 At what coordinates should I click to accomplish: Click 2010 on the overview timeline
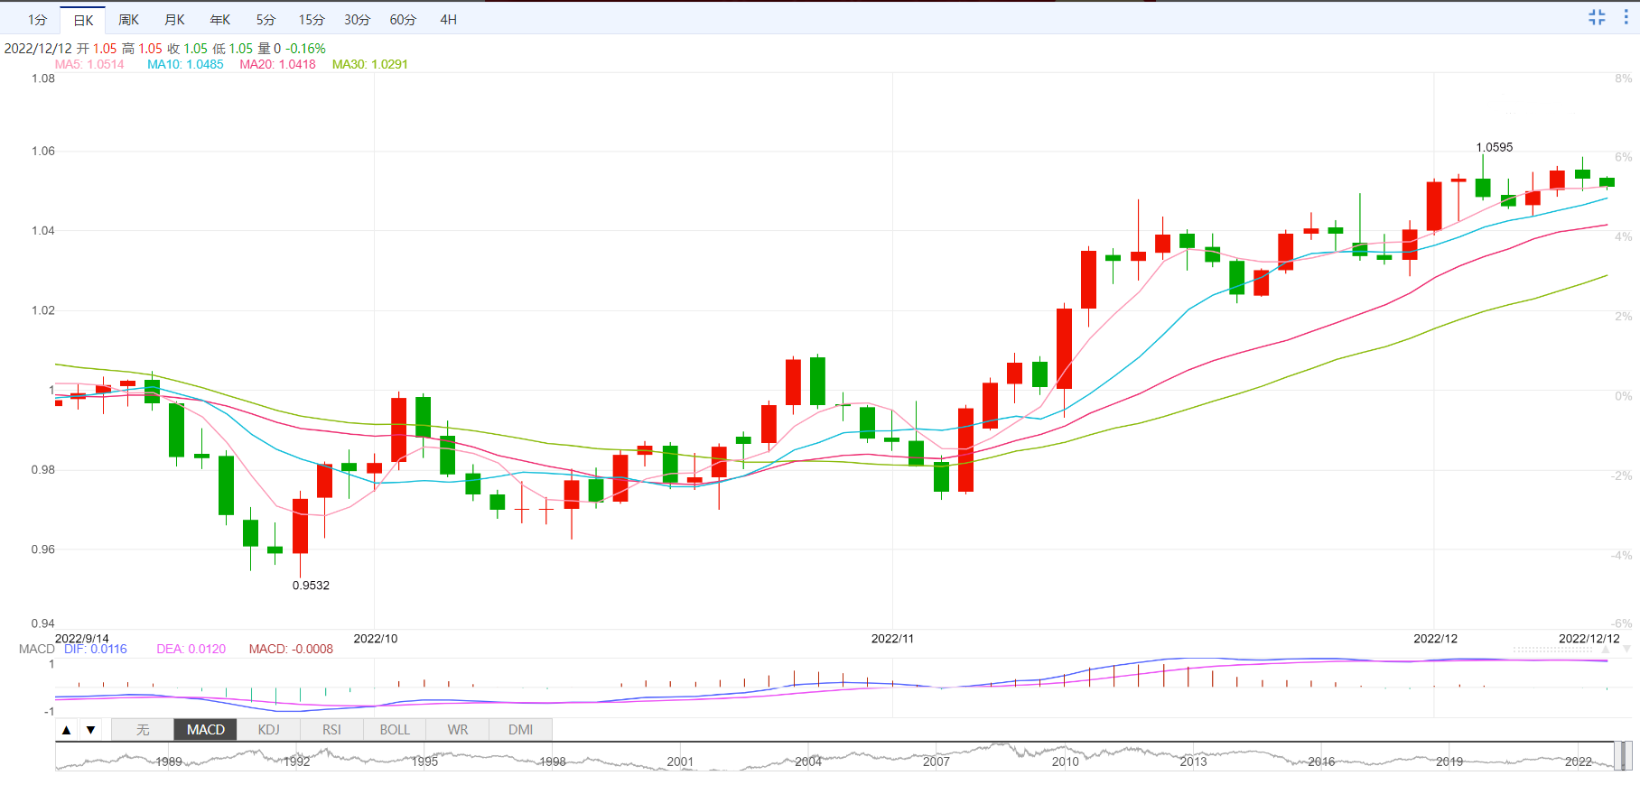(1065, 761)
